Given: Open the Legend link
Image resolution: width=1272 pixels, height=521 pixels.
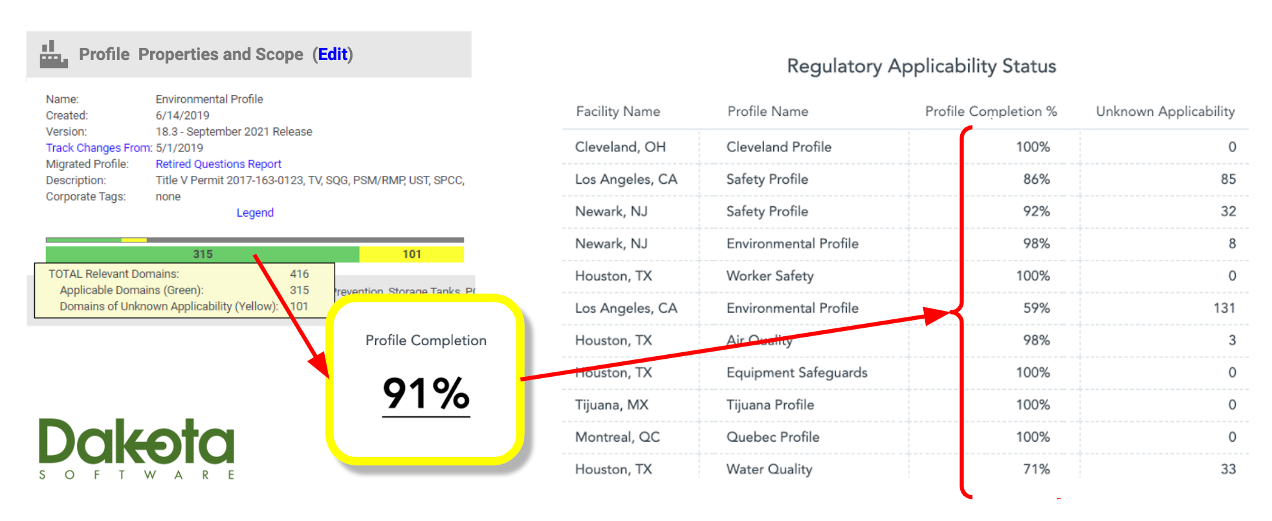Looking at the screenshot, I should click(x=255, y=213).
